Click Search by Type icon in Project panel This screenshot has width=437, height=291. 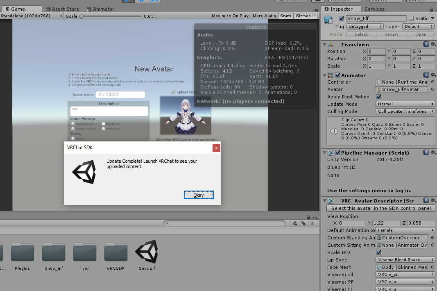[295, 223]
